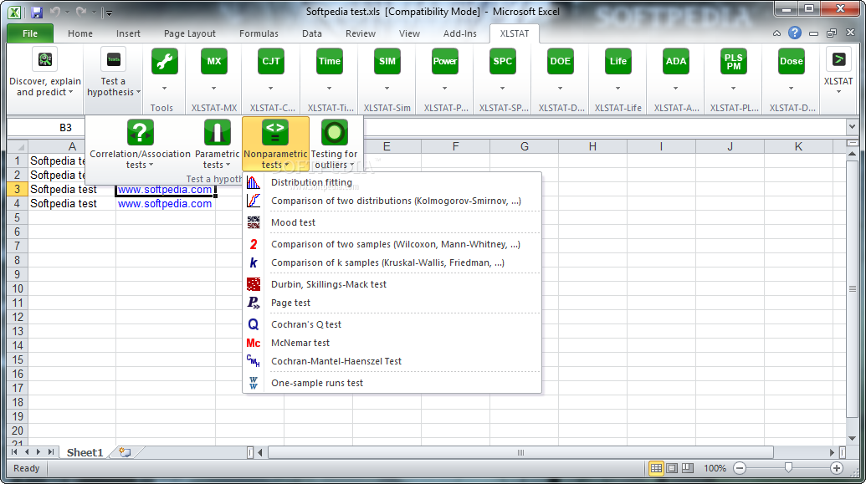This screenshot has height=484, width=866.
Task: Open the DOE icon
Action: point(560,61)
